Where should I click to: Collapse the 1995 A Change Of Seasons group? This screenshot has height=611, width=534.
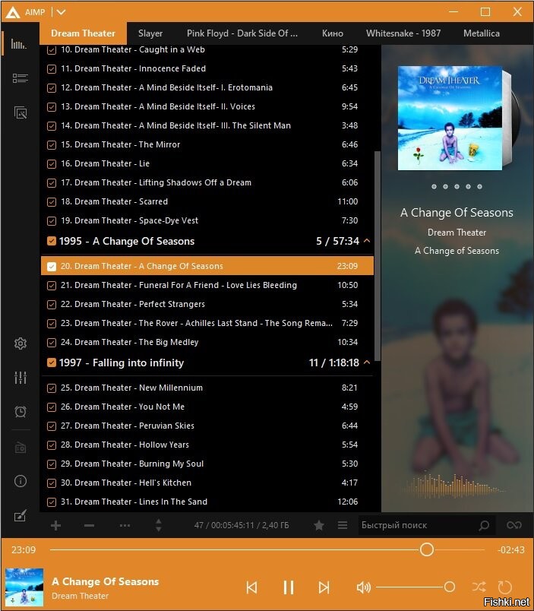click(x=367, y=241)
